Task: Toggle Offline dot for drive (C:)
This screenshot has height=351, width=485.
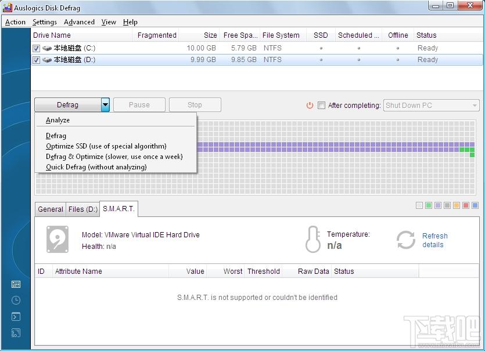Action: point(398,48)
